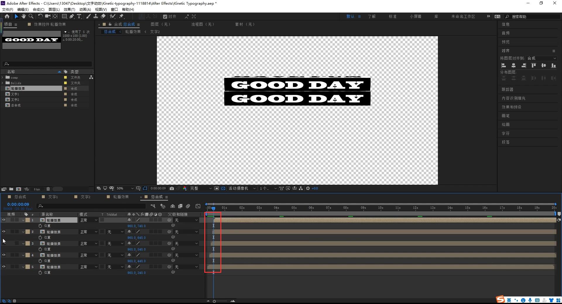Select the Pen tool
The image size is (562, 304).
[72, 16]
